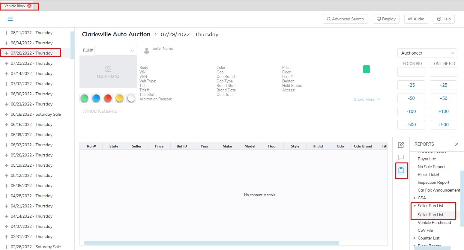
Task: Expand the 08/04/2022 Thursday sale date
Action: [7, 43]
